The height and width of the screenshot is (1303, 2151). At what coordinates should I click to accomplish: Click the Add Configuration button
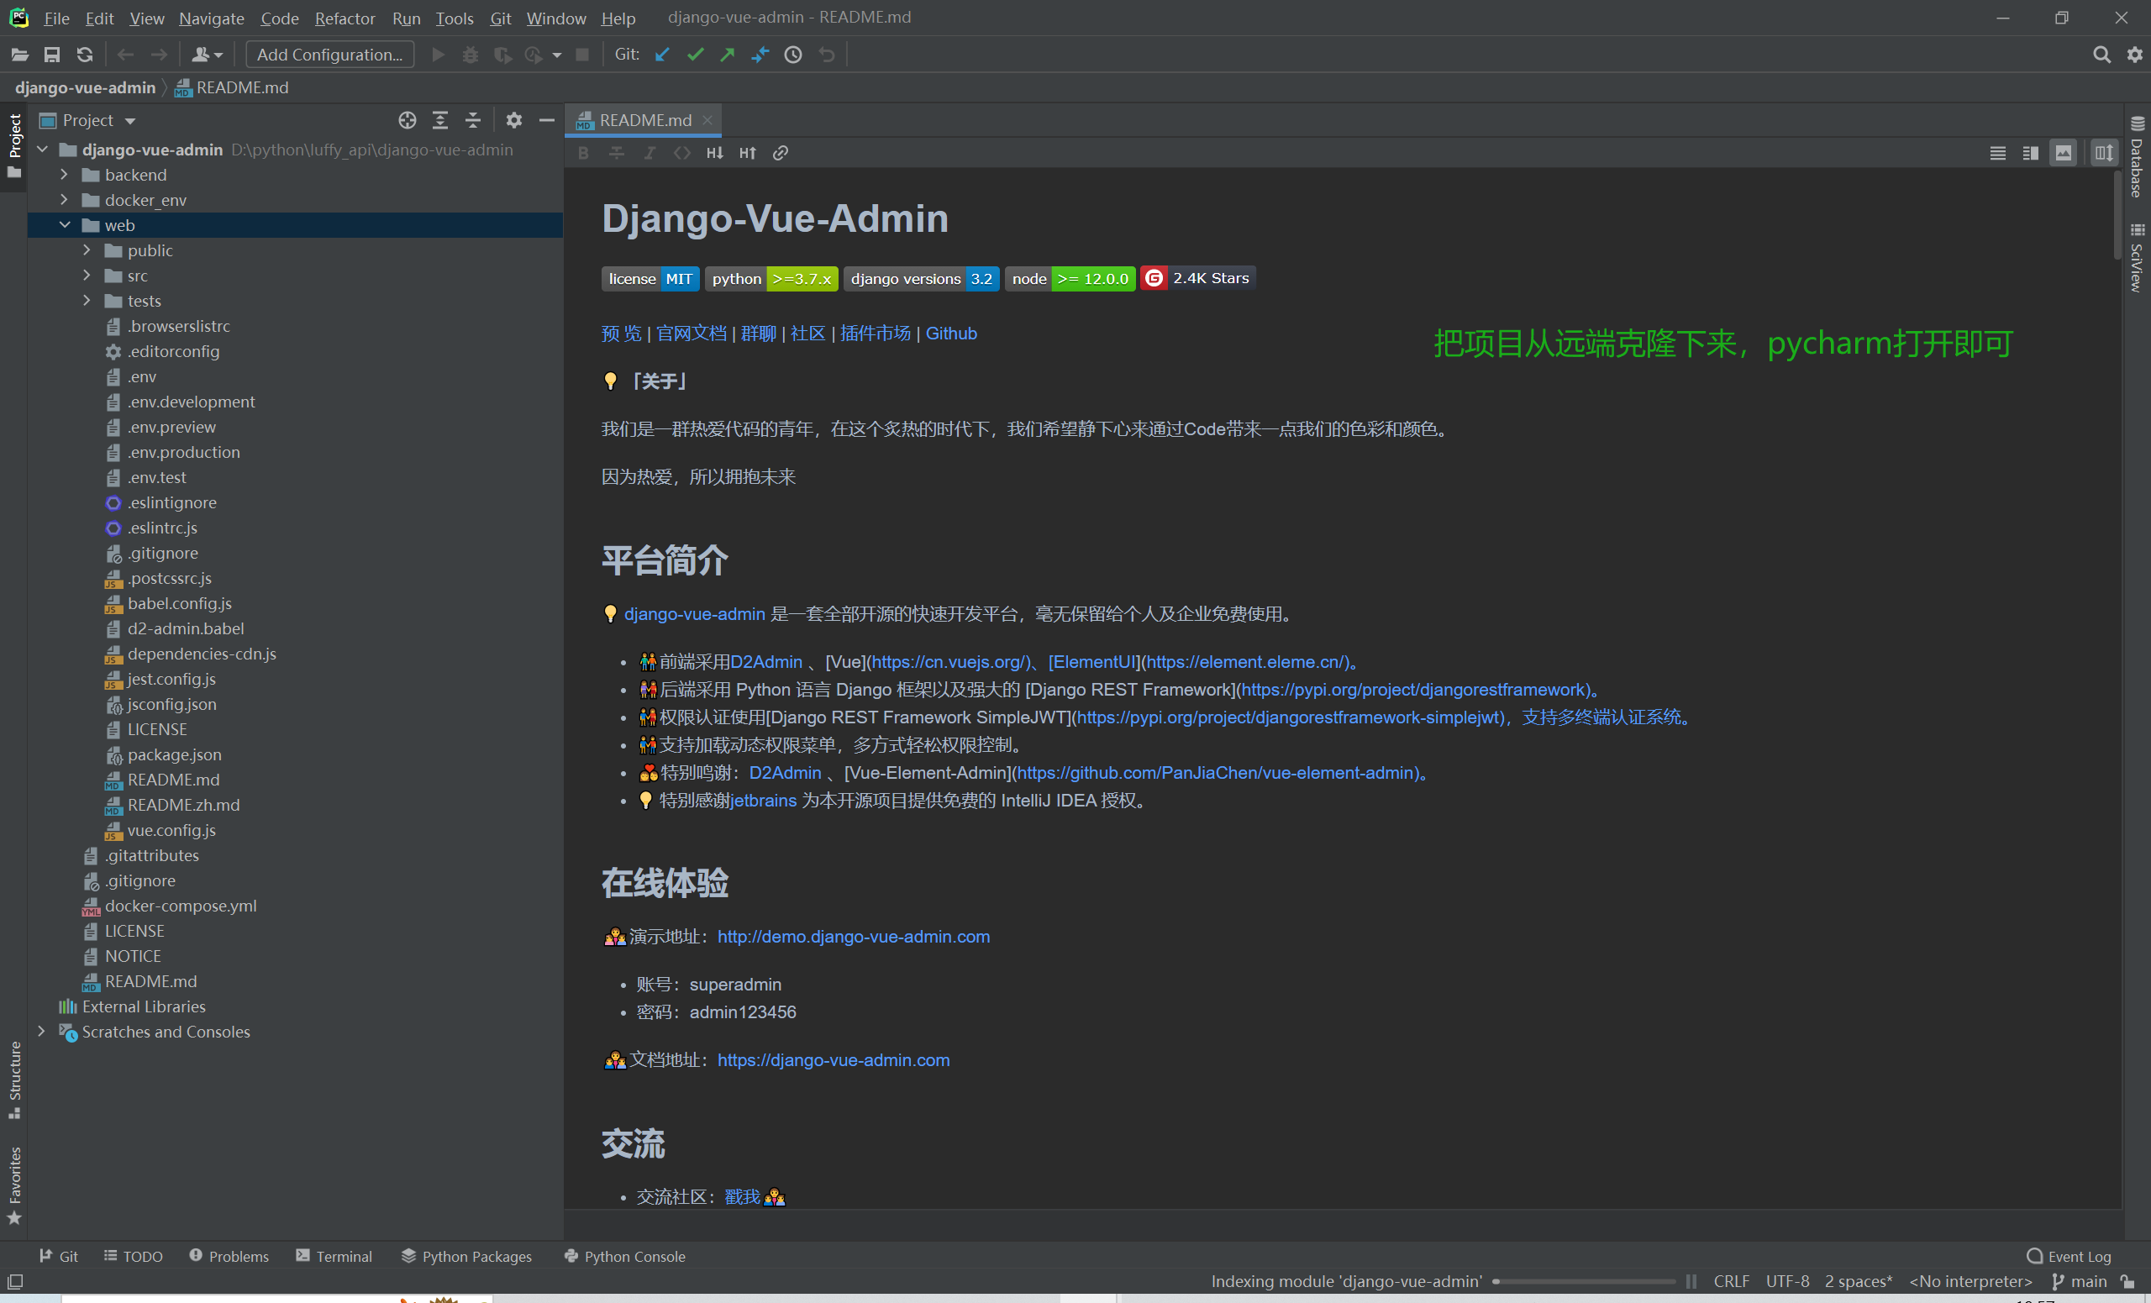(329, 54)
